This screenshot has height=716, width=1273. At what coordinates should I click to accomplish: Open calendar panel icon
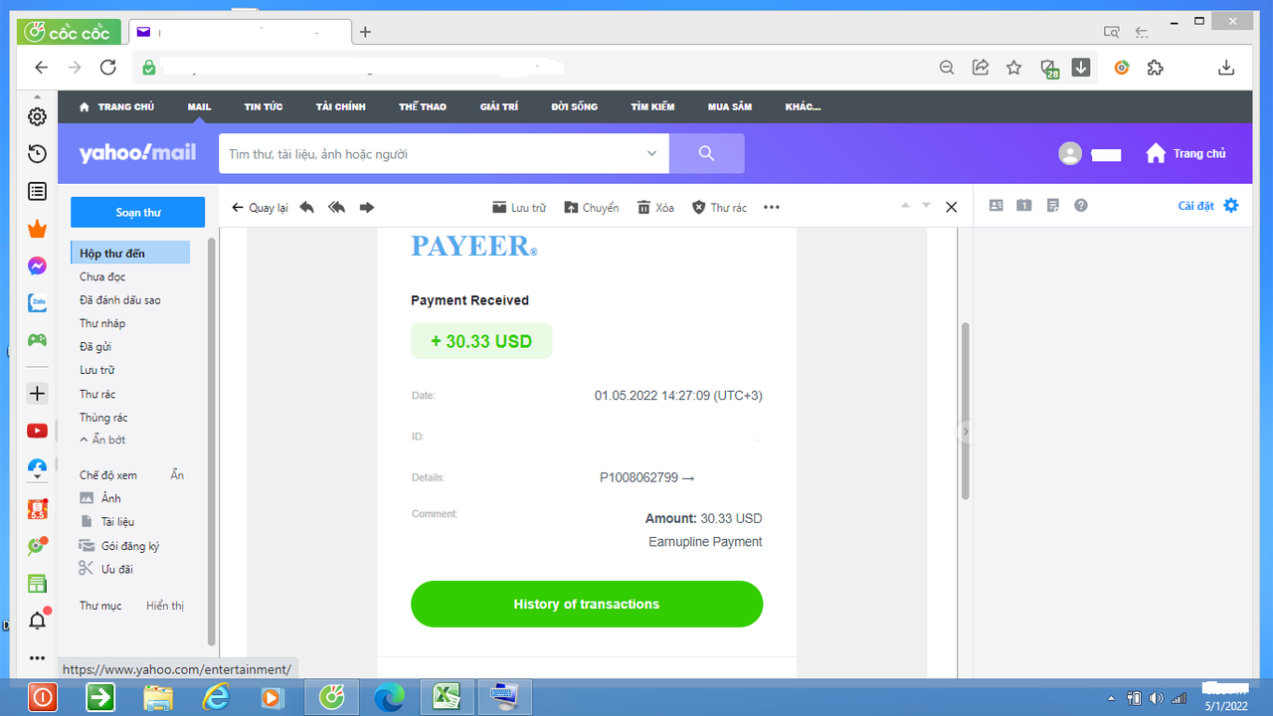point(1024,206)
